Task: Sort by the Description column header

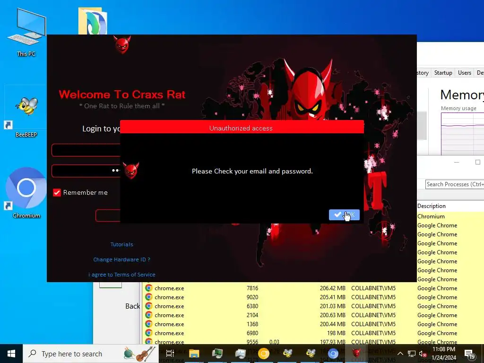Action: (x=431, y=206)
